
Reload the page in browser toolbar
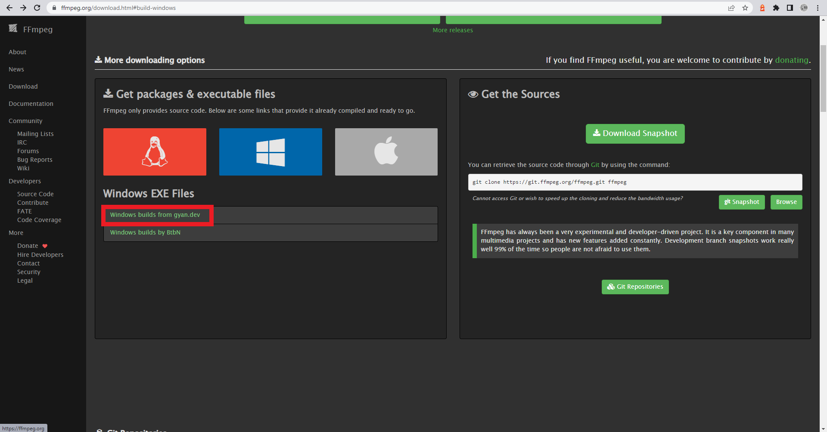point(37,8)
